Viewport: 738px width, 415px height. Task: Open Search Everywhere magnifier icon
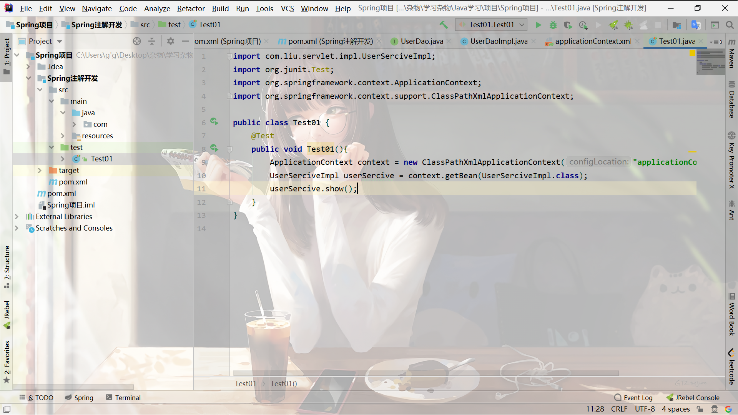pos(730,25)
